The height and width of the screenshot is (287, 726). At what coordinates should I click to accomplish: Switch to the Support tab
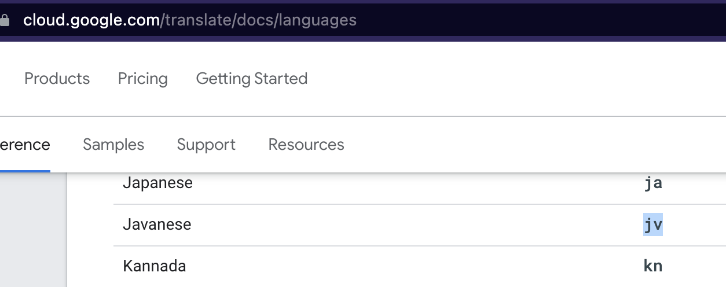(x=206, y=144)
